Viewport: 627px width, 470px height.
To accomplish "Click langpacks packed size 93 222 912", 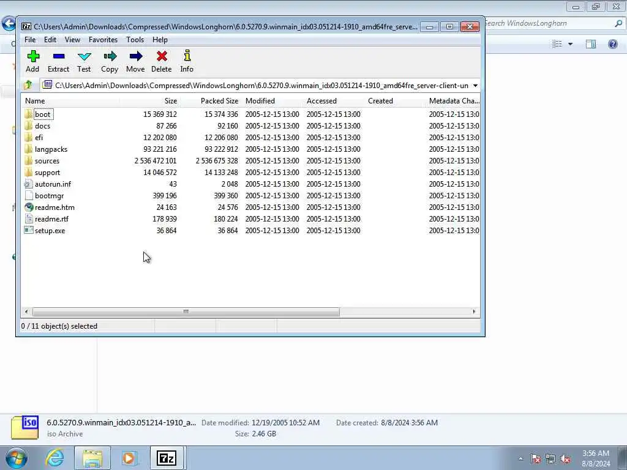I will point(220,149).
